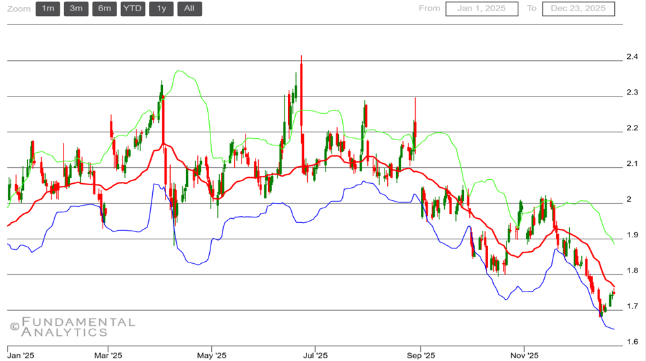Select the May '25 axis marker
Screen dimensions: 646x361
(212, 355)
